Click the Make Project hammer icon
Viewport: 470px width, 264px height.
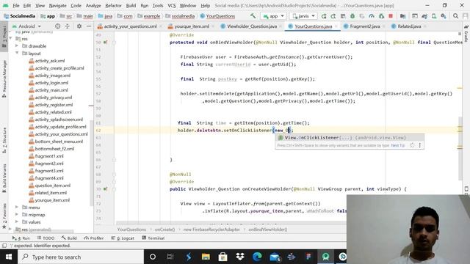click(253, 16)
